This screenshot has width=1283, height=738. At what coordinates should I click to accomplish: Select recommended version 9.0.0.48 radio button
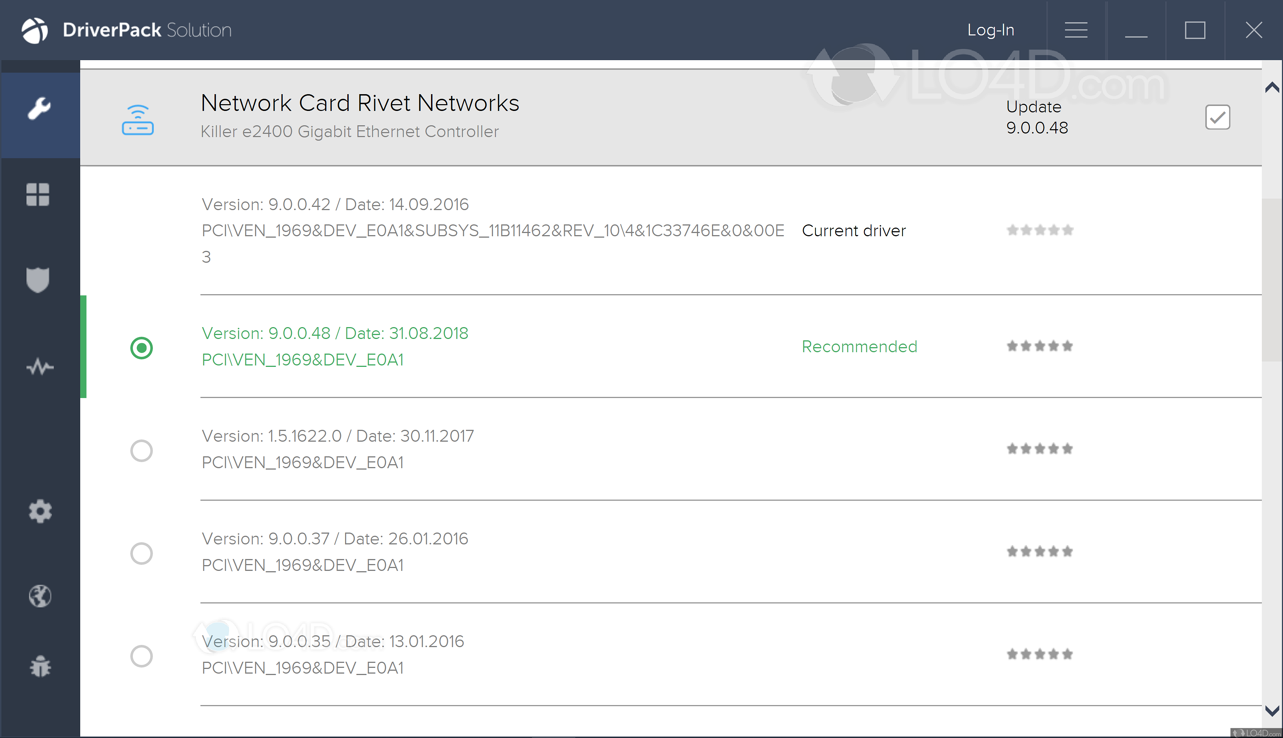click(x=141, y=348)
